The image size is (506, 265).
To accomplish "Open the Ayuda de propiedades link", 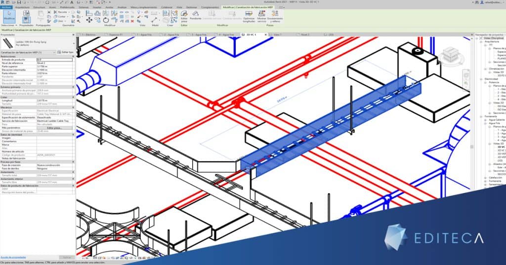I will click(13, 257).
